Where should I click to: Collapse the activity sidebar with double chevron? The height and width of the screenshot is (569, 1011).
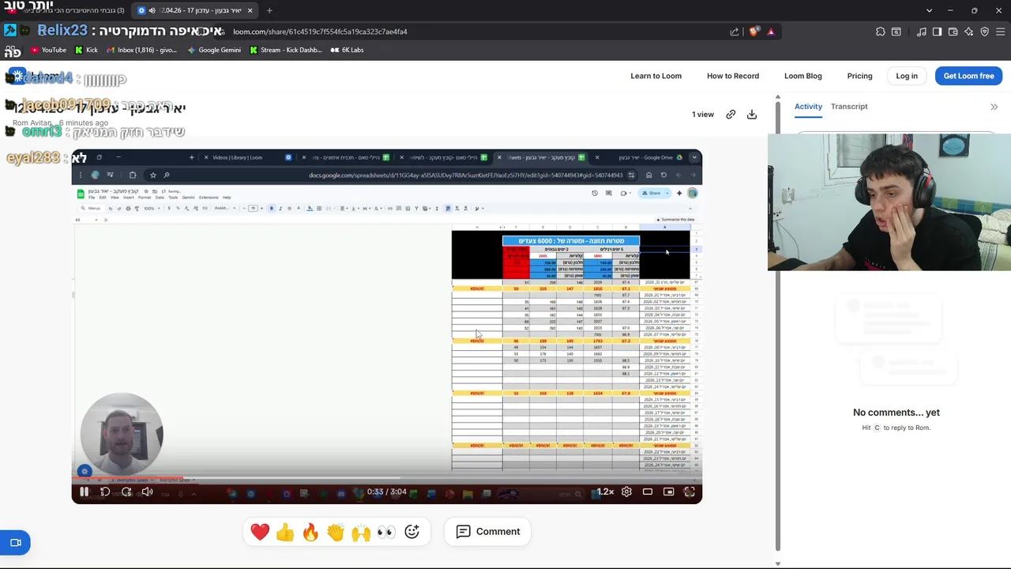click(994, 107)
